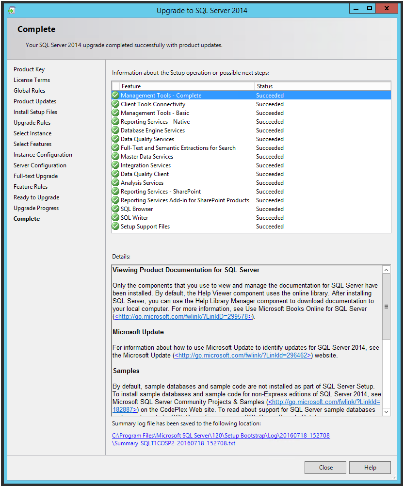Select the Product Updates step
This screenshot has height=487, width=404.
click(x=35, y=101)
